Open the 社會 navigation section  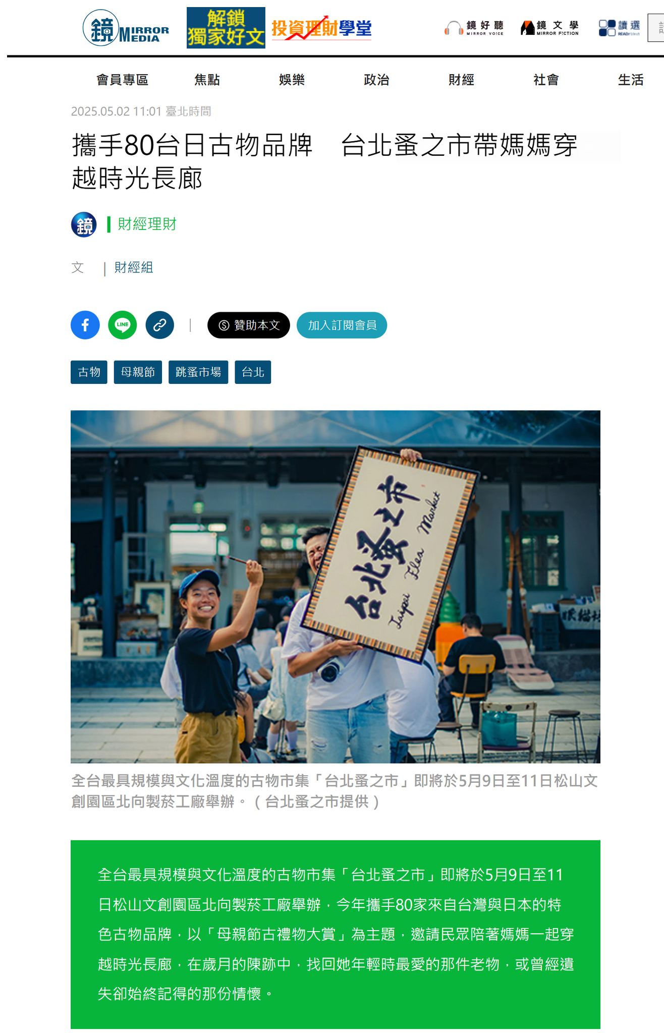tap(546, 80)
